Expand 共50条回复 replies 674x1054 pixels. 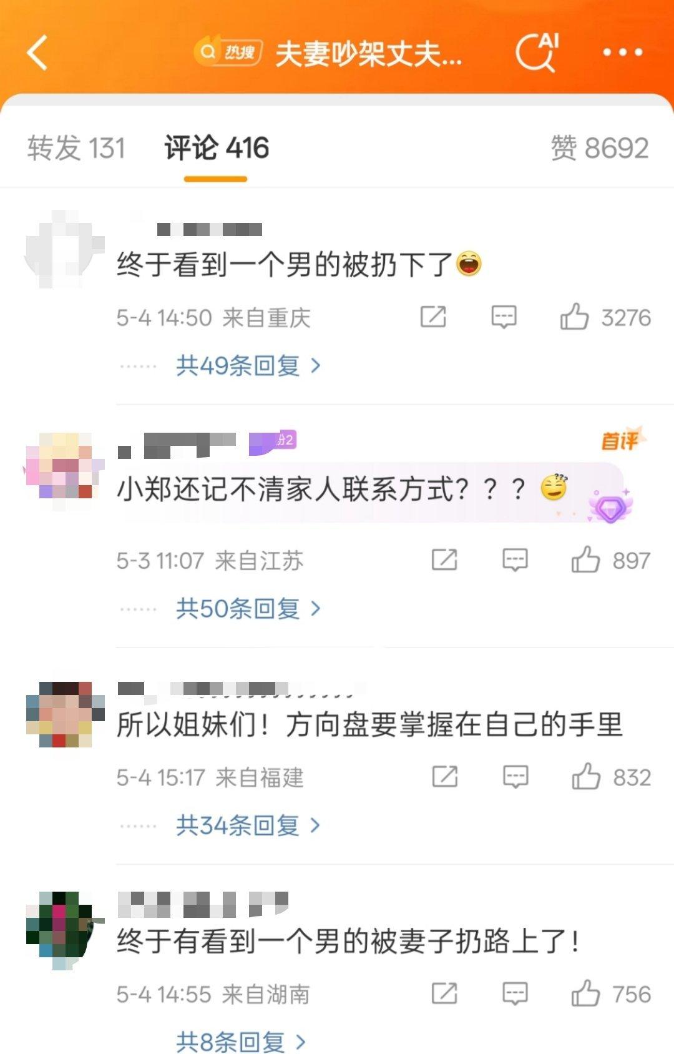pyautogui.click(x=248, y=608)
